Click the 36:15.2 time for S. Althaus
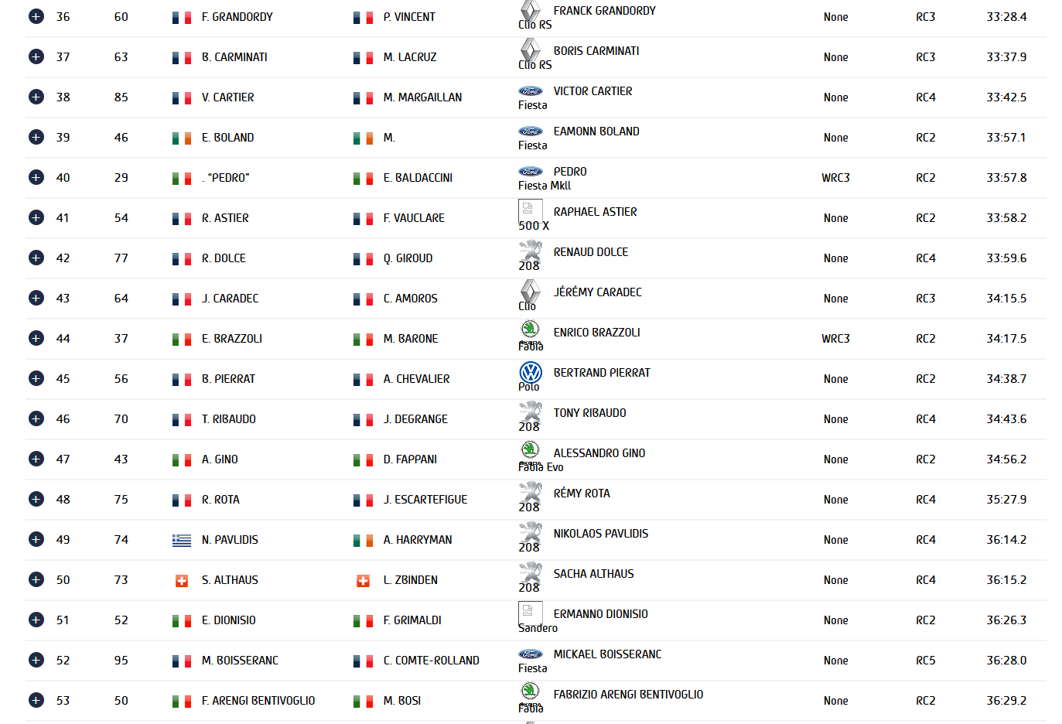Viewport: 1062px width, 724px height. click(1006, 580)
